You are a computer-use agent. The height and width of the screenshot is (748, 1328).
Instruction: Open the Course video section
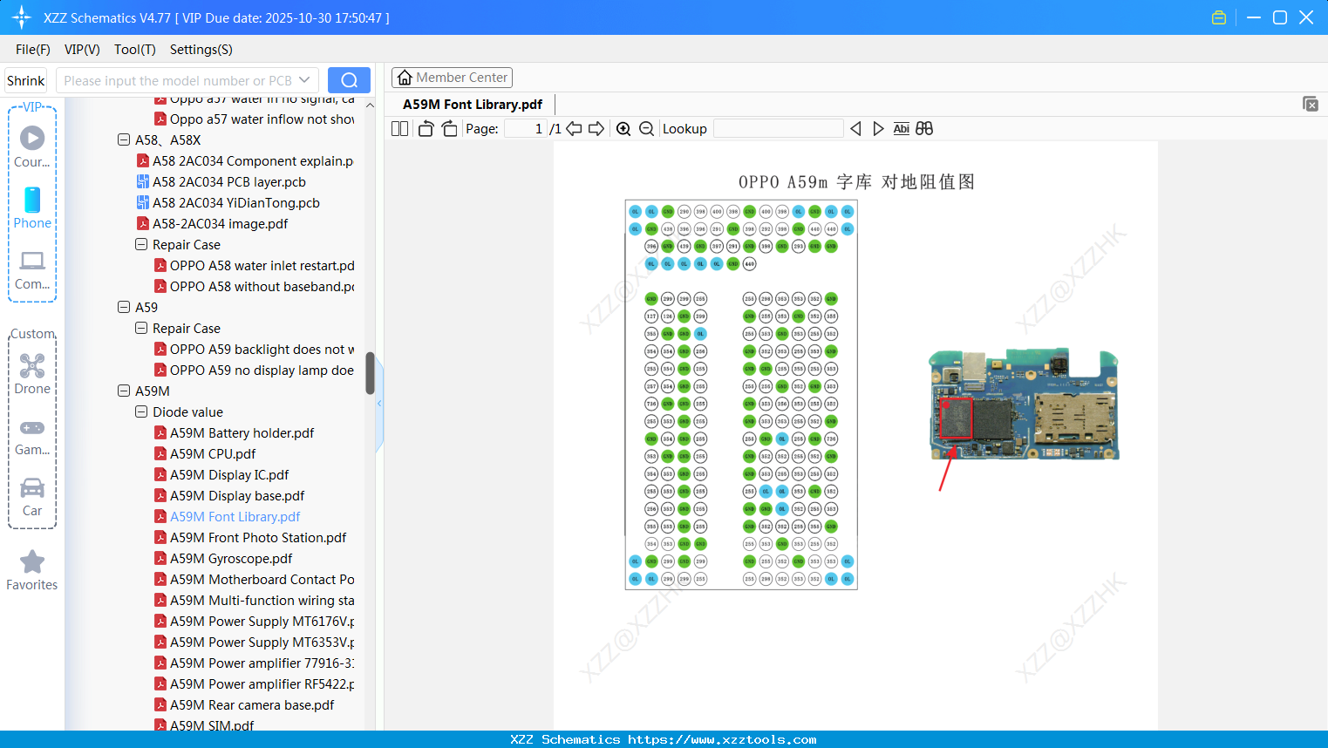pyautogui.click(x=32, y=146)
